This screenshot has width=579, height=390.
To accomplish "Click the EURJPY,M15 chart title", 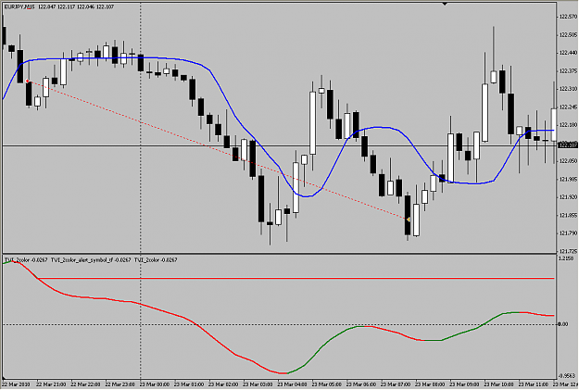I will click(19, 6).
